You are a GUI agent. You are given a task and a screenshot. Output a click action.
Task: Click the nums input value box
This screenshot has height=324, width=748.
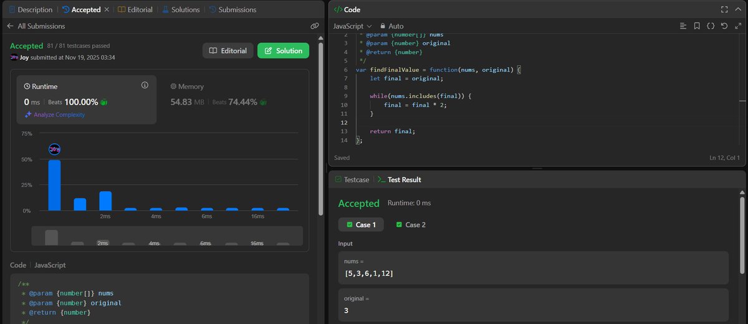tap(533, 267)
